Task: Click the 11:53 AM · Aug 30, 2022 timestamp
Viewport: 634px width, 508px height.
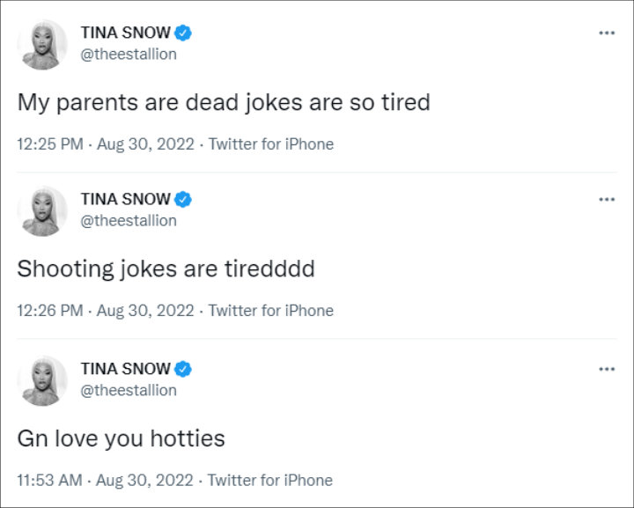Action: [105, 481]
